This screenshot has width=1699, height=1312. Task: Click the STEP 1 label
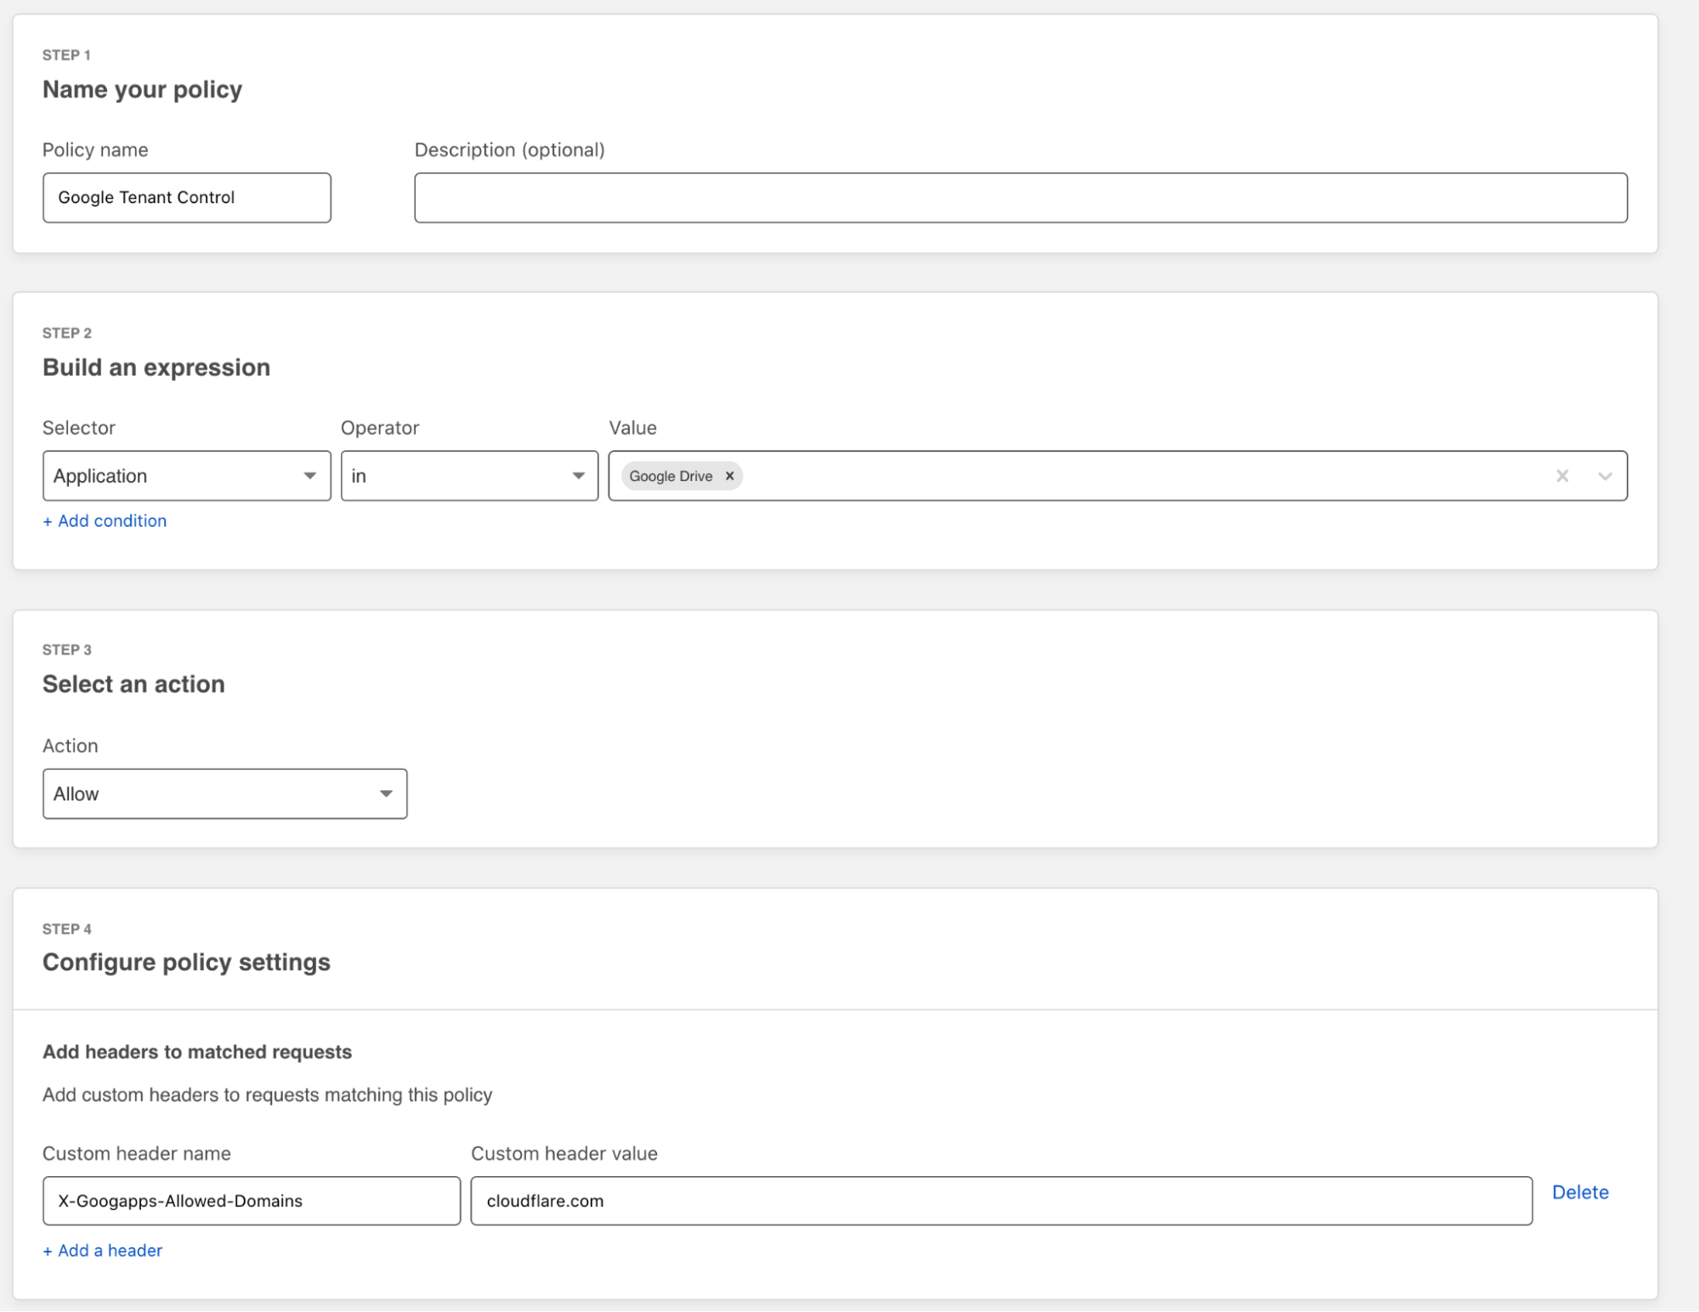66,55
